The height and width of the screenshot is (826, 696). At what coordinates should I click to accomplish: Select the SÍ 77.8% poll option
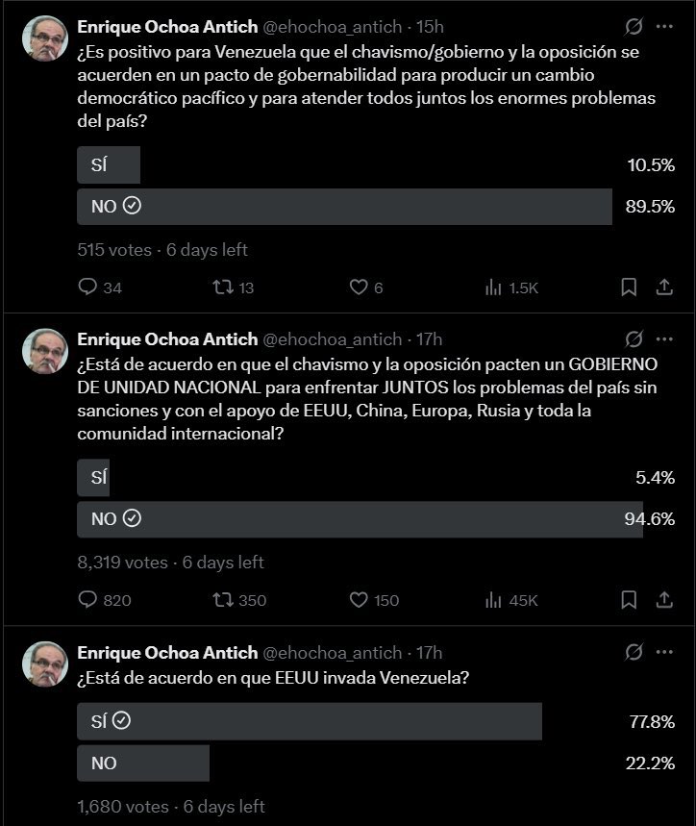(309, 722)
